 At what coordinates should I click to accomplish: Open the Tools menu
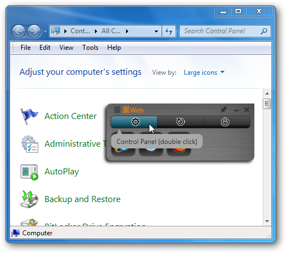90,48
